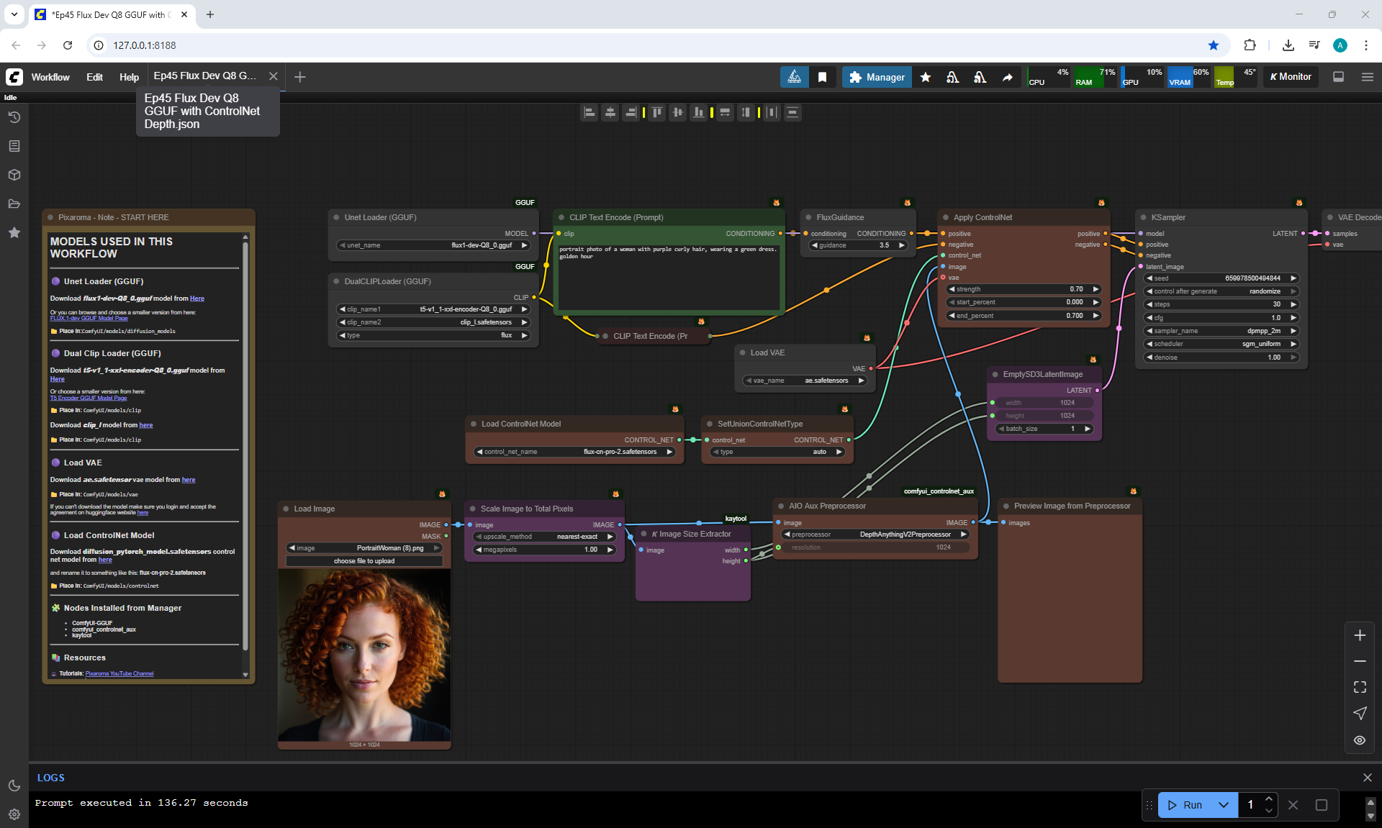
Task: Open the Help menu
Action: coord(129,77)
